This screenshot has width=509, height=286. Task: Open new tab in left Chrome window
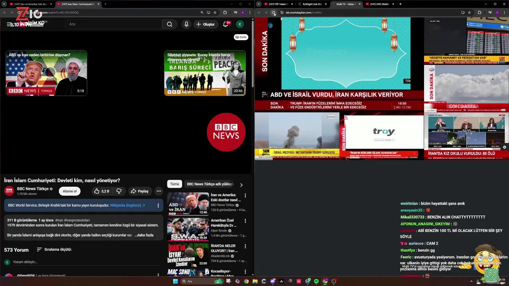click(105, 4)
